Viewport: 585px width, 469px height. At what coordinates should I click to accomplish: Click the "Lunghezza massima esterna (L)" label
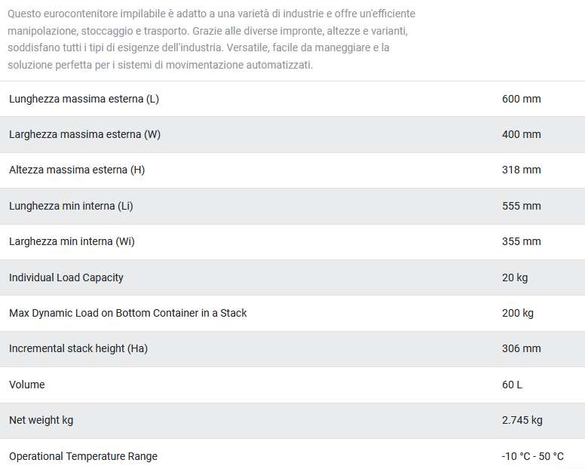[84, 99]
